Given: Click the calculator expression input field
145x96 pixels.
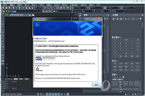Looking at the screenshot, I should pos(126,33).
